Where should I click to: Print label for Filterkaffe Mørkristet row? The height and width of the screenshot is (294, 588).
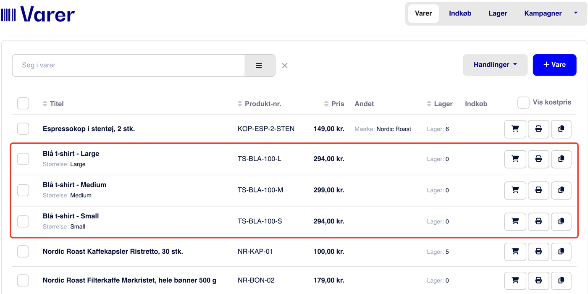pyautogui.click(x=538, y=281)
